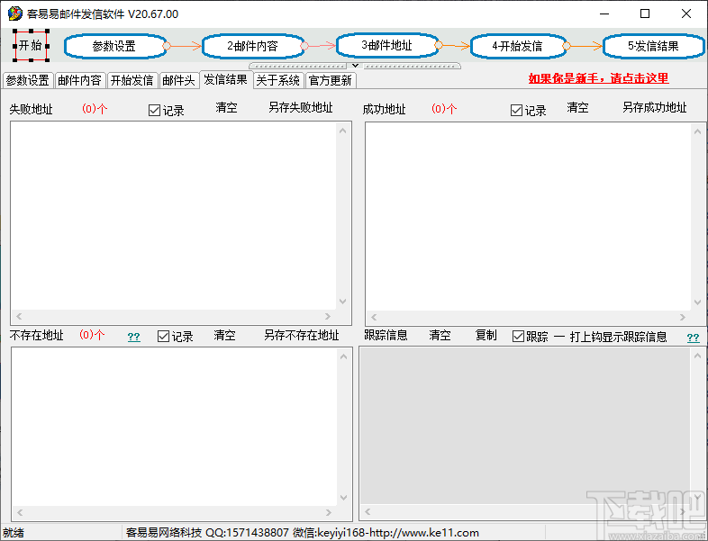Image resolution: width=708 pixels, height=541 pixels.
Task: Open the 关于系统 tab
Action: 278,80
